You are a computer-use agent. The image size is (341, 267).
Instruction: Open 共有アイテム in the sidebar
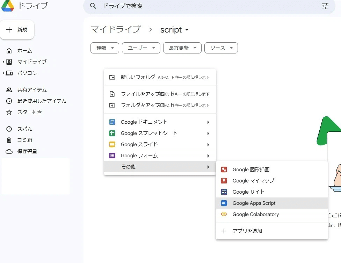(32, 90)
